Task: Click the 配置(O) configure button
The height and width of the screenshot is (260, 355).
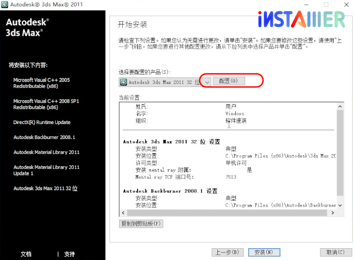Action: [x=229, y=81]
